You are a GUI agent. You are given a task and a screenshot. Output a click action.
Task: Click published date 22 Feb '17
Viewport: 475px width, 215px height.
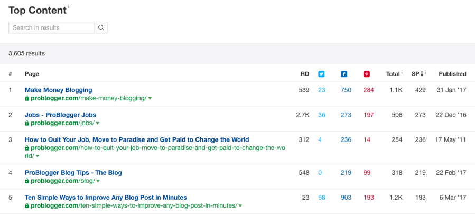[x=451, y=173]
